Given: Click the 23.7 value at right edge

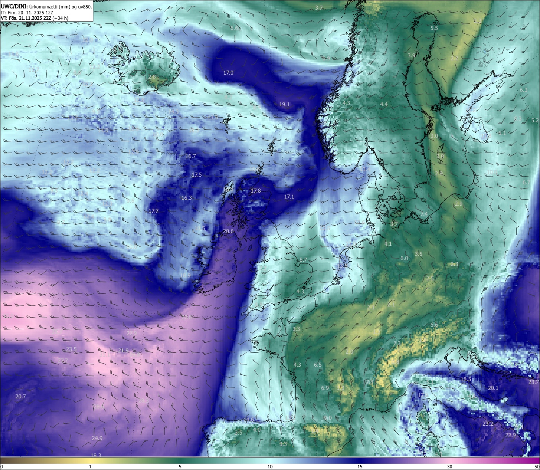Looking at the screenshot, I should tap(534, 382).
